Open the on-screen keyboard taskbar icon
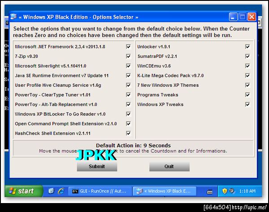 pos(210,191)
